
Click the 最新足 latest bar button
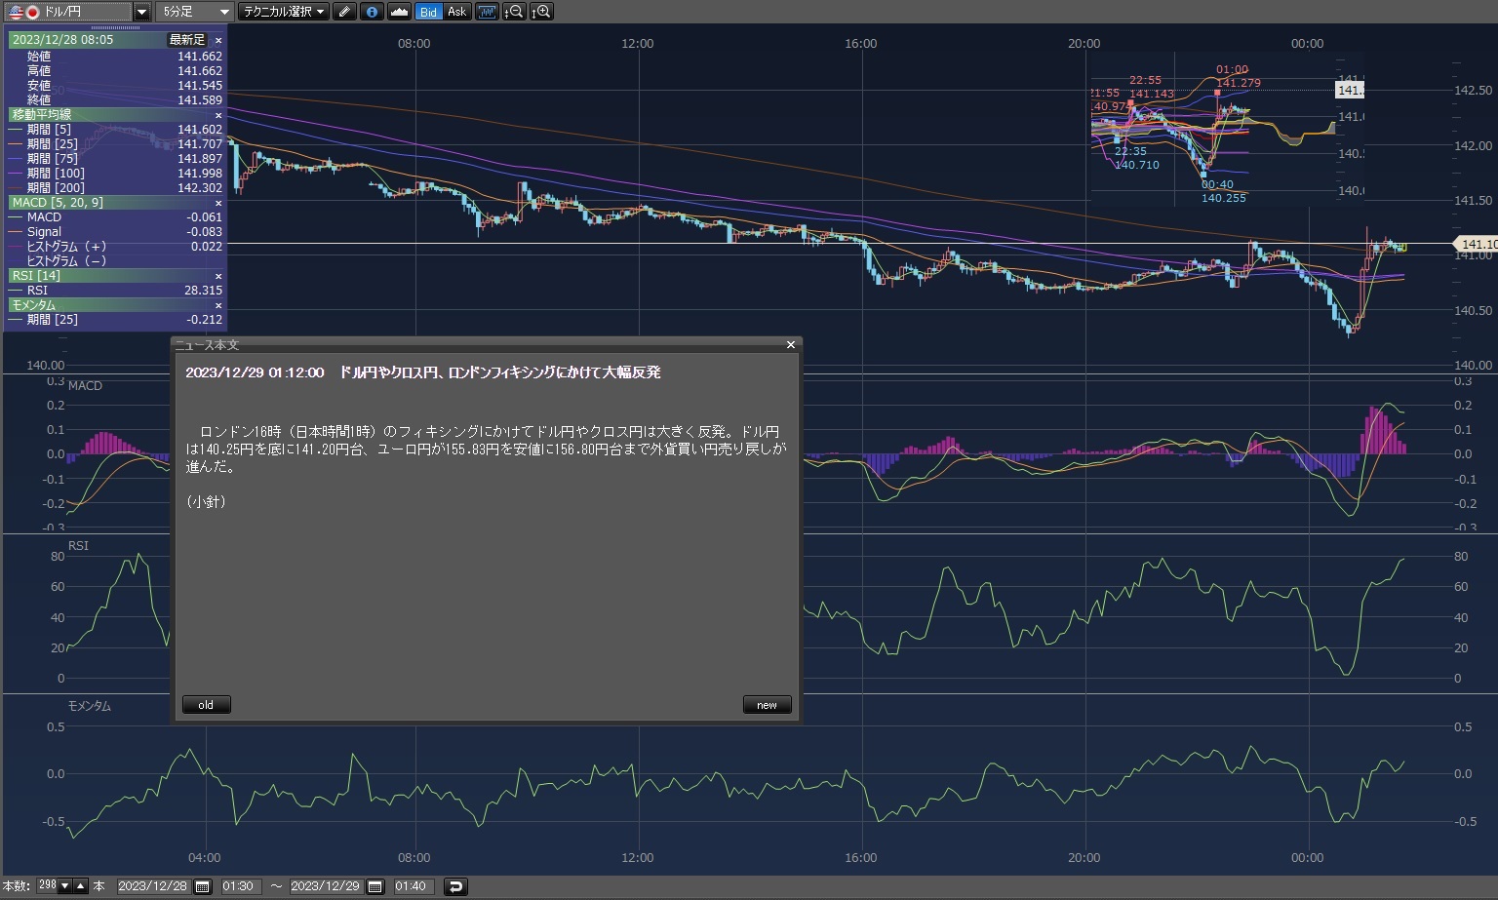coord(186,40)
